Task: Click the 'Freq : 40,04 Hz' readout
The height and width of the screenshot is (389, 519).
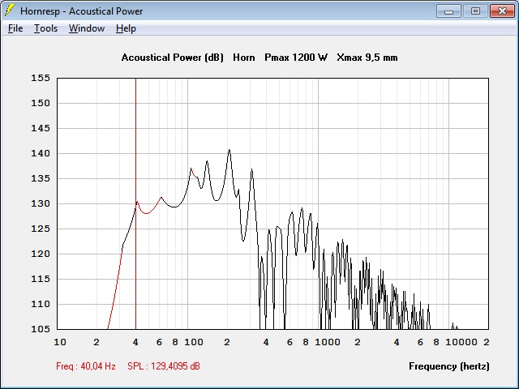Action: pos(86,366)
